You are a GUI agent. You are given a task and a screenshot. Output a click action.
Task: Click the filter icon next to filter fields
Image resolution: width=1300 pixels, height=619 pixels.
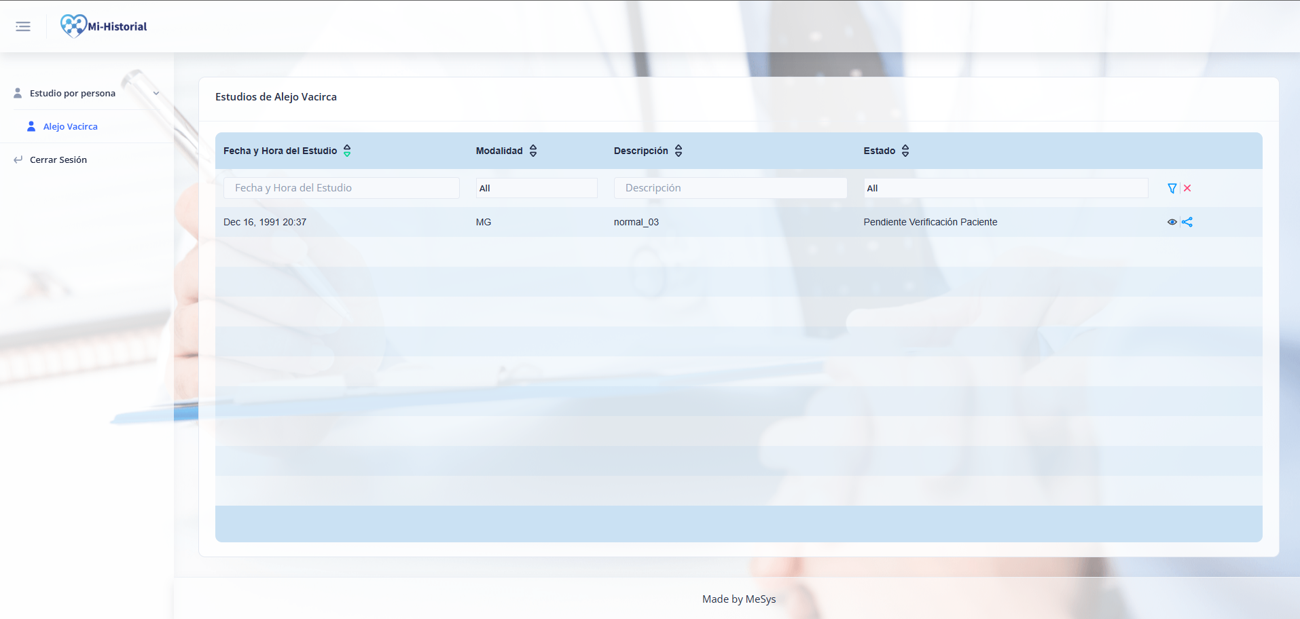point(1172,188)
